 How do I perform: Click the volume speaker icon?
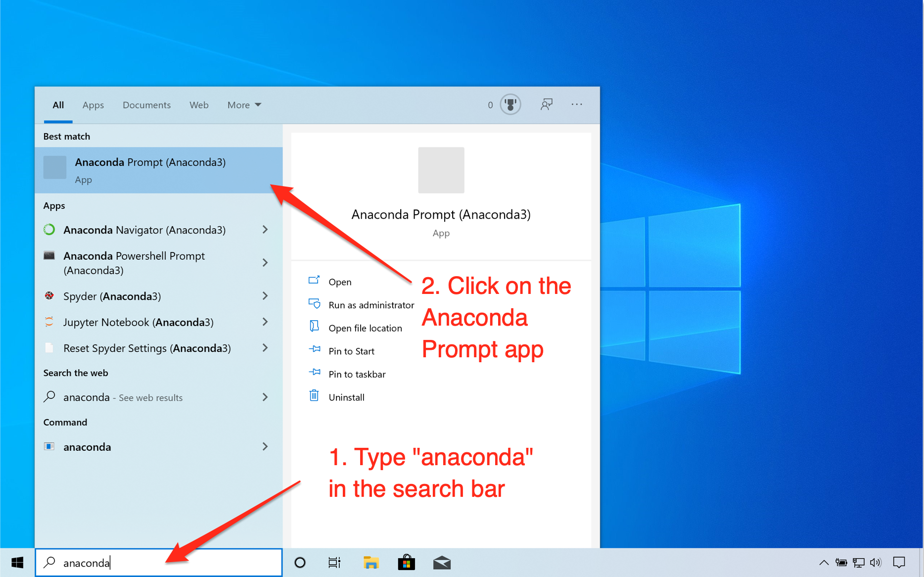[x=876, y=563]
